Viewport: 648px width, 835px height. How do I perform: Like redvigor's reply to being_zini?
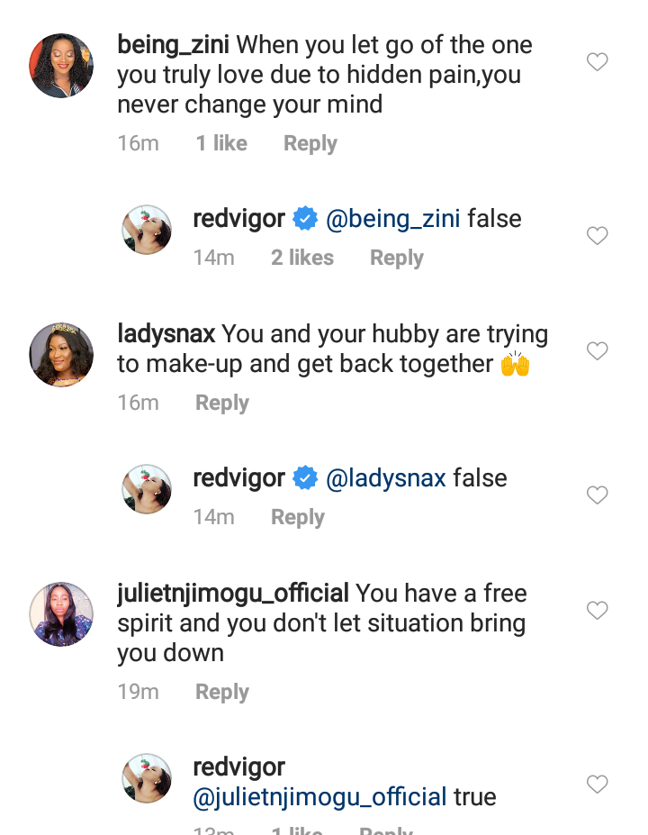click(x=597, y=236)
